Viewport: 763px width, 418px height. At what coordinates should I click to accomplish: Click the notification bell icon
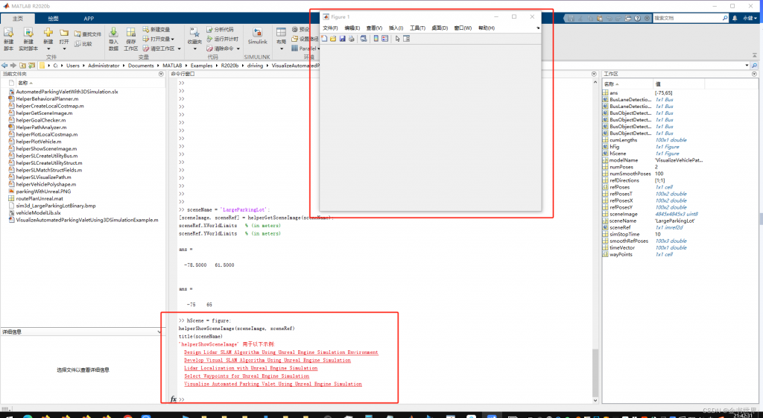tap(735, 18)
